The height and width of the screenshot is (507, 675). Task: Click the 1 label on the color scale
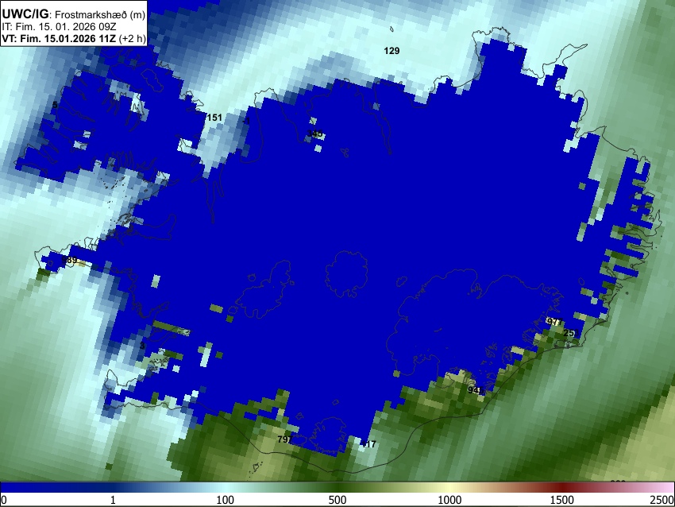coord(113,500)
